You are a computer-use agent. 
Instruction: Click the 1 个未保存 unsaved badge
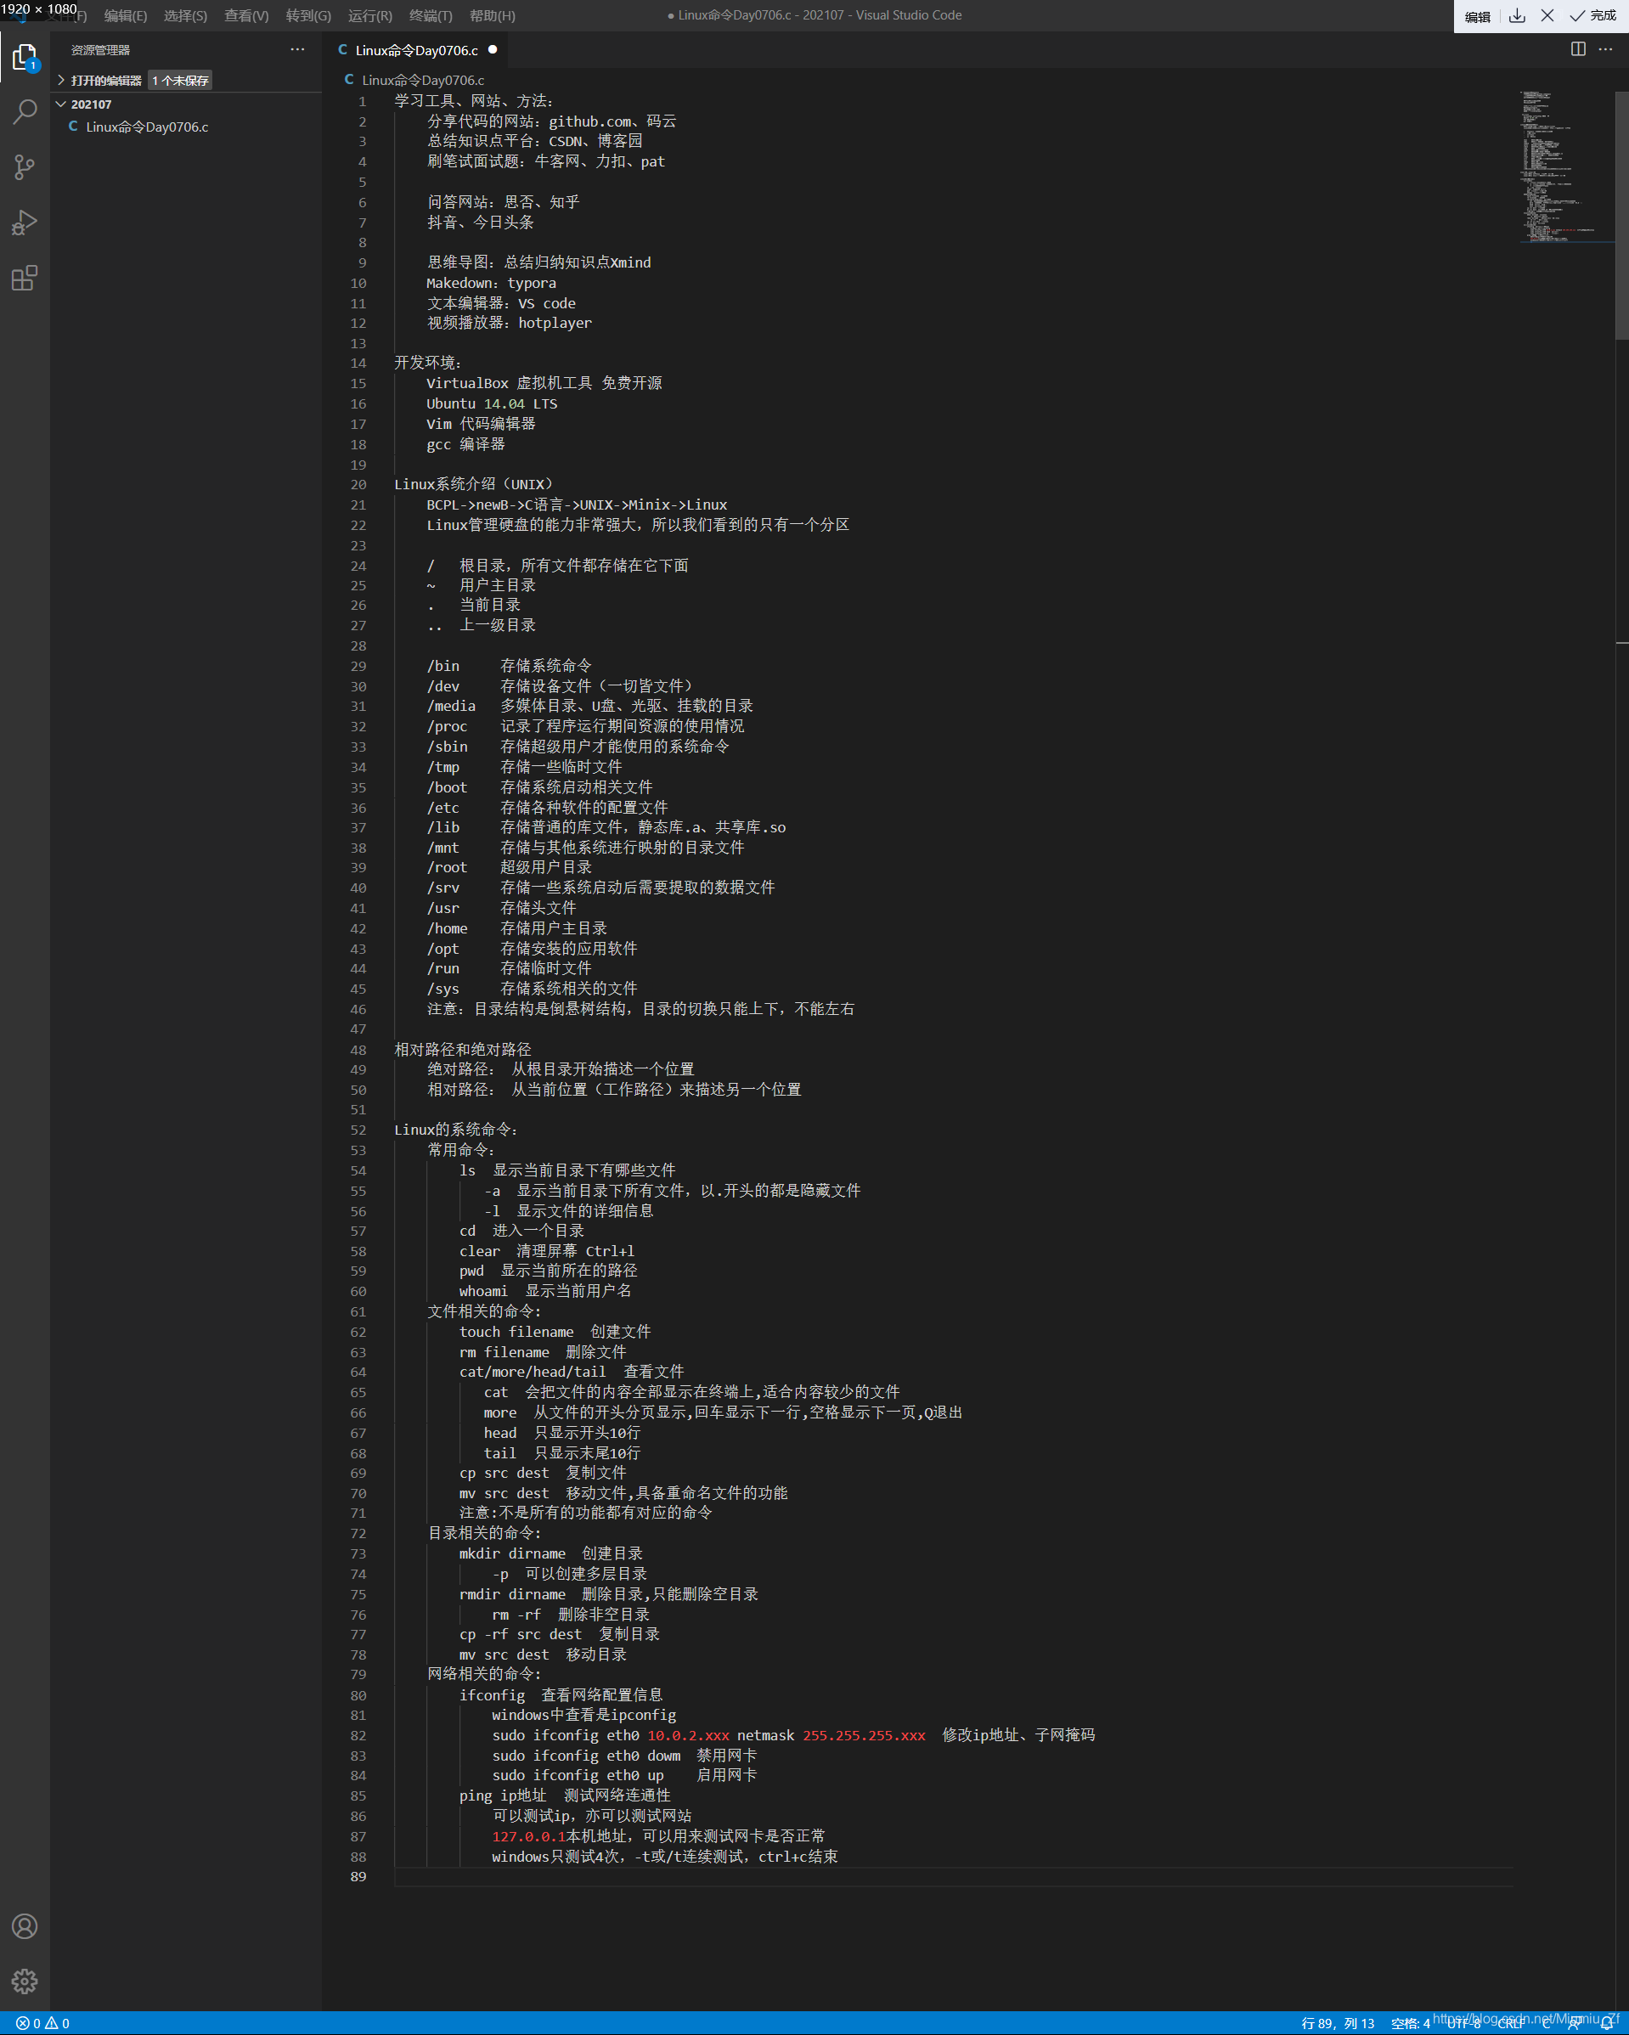tap(179, 80)
